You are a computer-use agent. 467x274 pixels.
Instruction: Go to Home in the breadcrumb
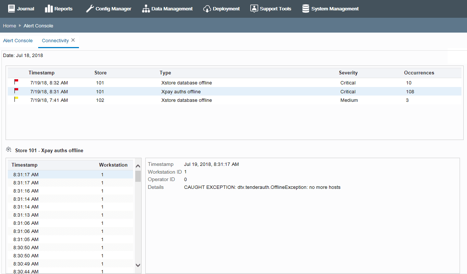tap(10, 26)
